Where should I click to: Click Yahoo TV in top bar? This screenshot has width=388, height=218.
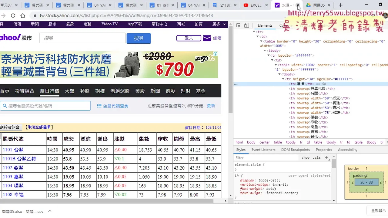click(x=109, y=24)
